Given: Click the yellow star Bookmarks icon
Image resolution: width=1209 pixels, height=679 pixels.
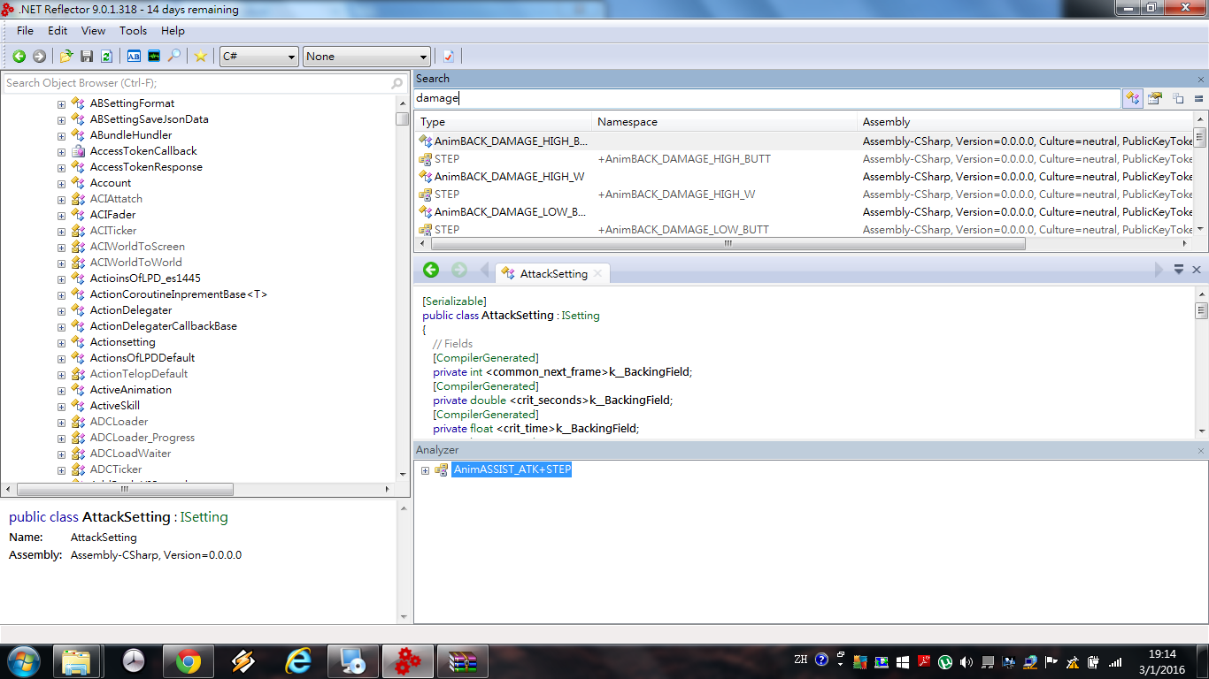Looking at the screenshot, I should tap(201, 57).
